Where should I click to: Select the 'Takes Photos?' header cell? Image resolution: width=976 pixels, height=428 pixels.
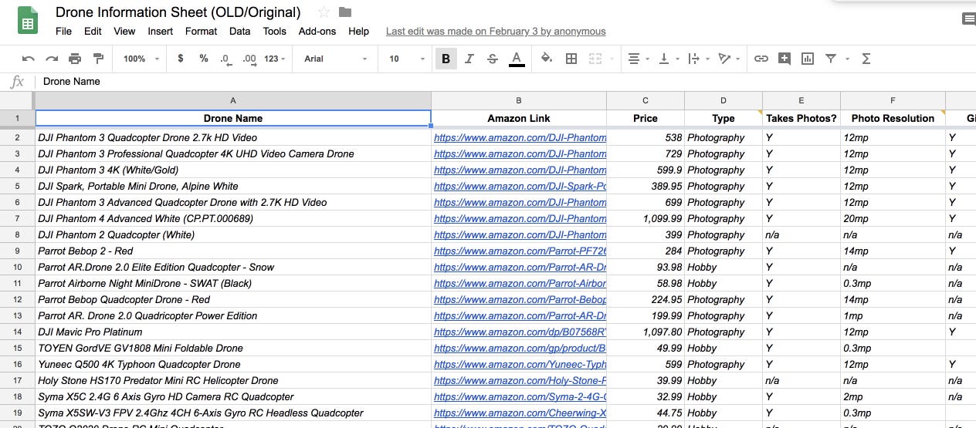[801, 118]
